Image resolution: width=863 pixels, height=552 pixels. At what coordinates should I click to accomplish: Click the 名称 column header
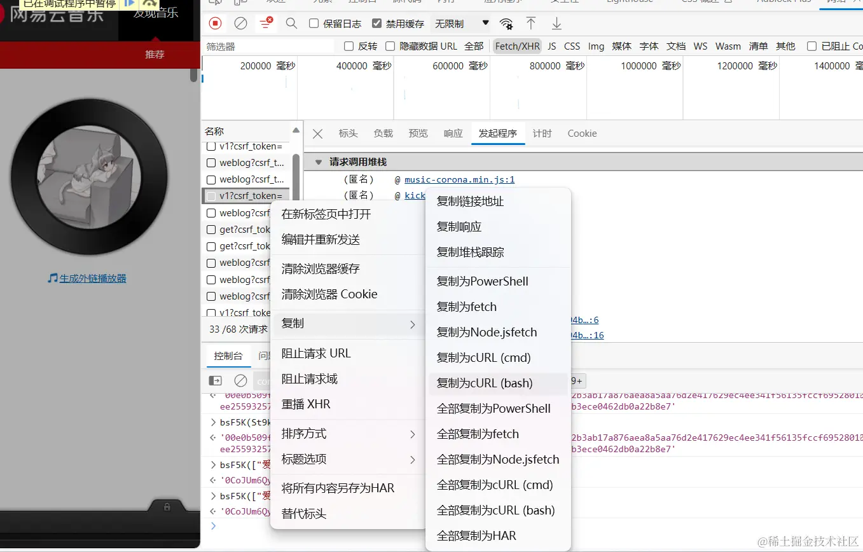pos(214,132)
